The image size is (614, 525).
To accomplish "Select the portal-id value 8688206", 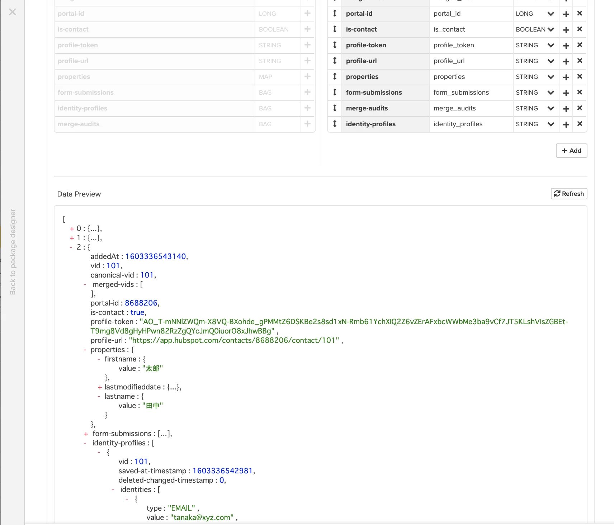I will click(x=141, y=303).
